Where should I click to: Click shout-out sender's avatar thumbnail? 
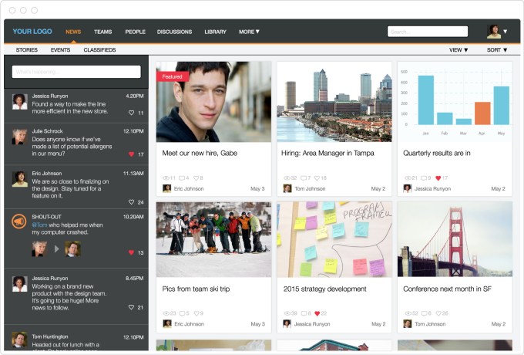click(39, 249)
